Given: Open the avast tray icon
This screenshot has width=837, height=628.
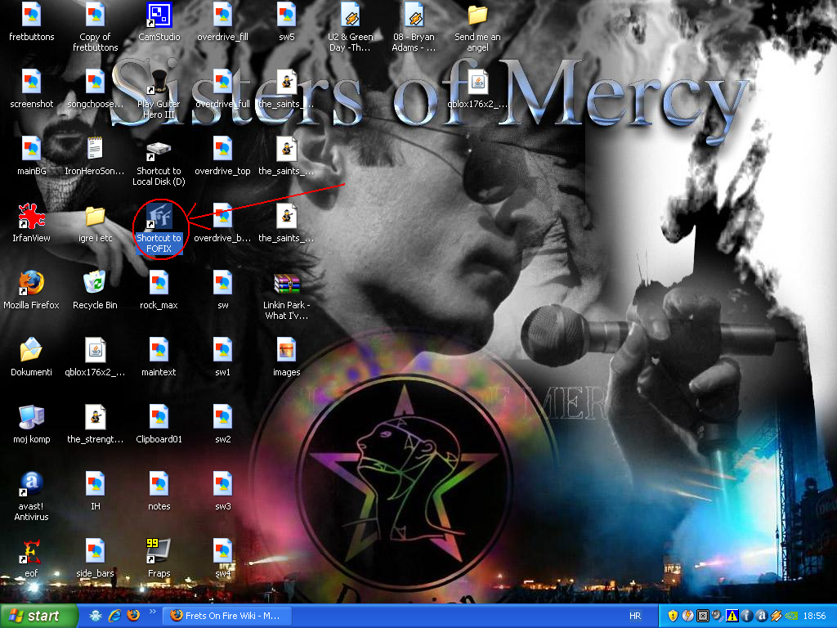Looking at the screenshot, I should point(761,616).
